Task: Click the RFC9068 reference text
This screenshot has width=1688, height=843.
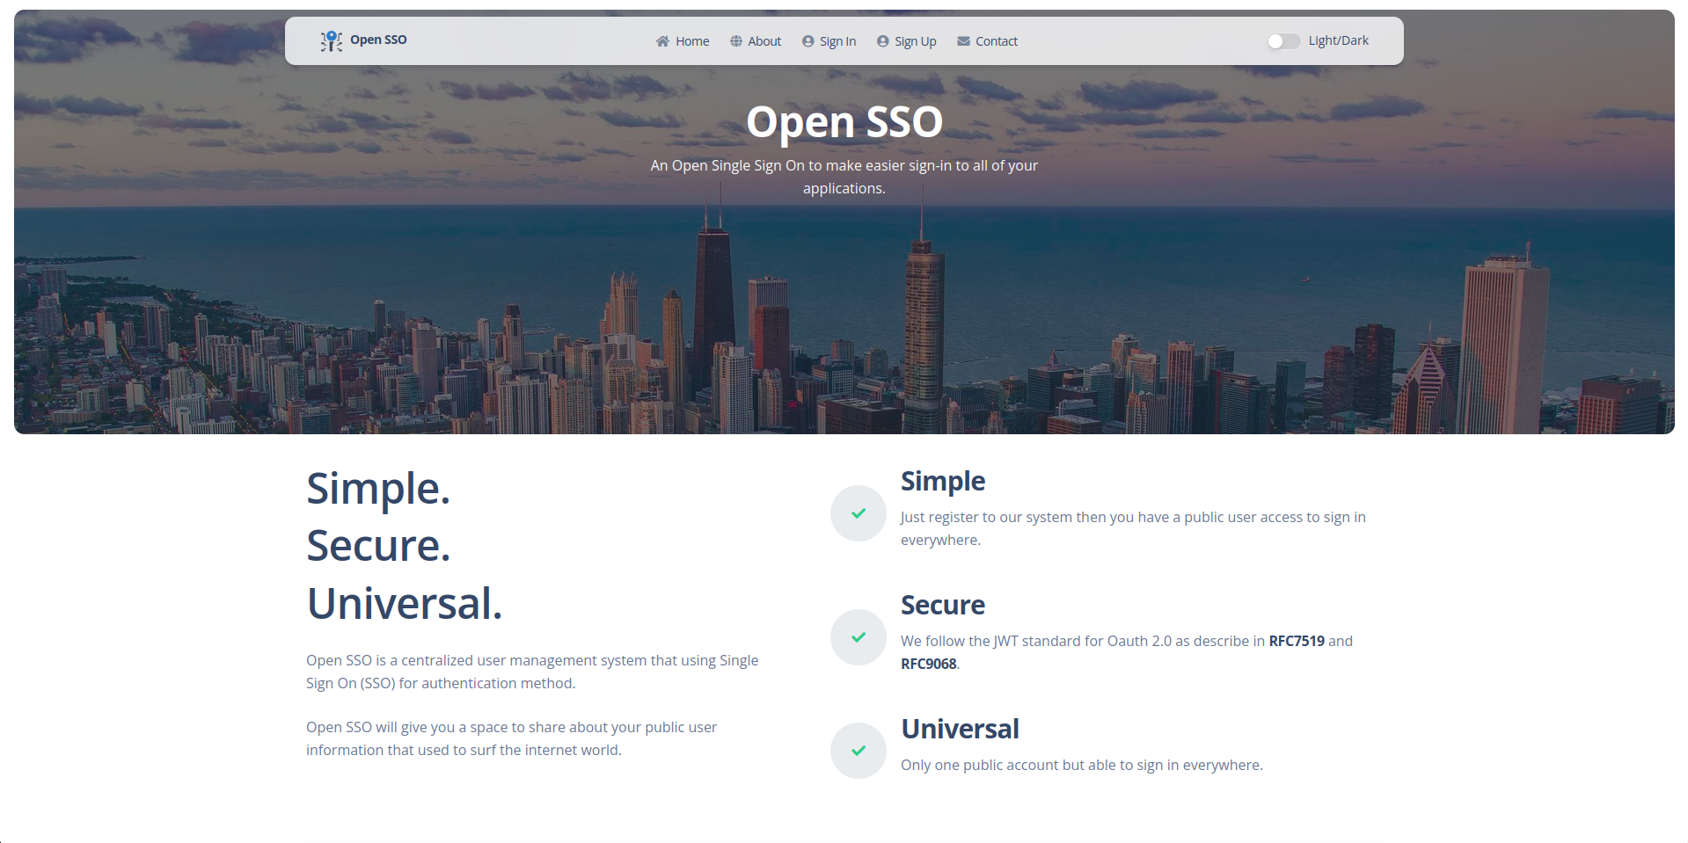Action: click(928, 664)
